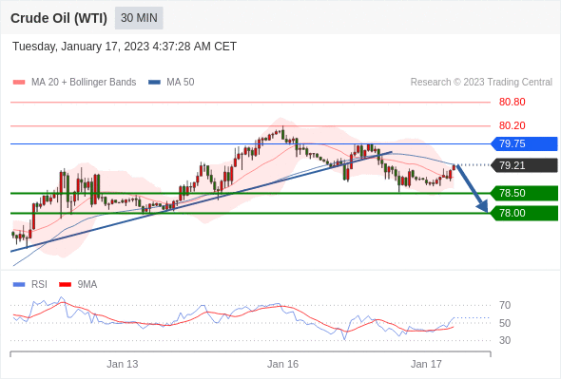Click the Jan 17 date axis label
Image resolution: width=561 pixels, height=380 pixels.
(426, 364)
